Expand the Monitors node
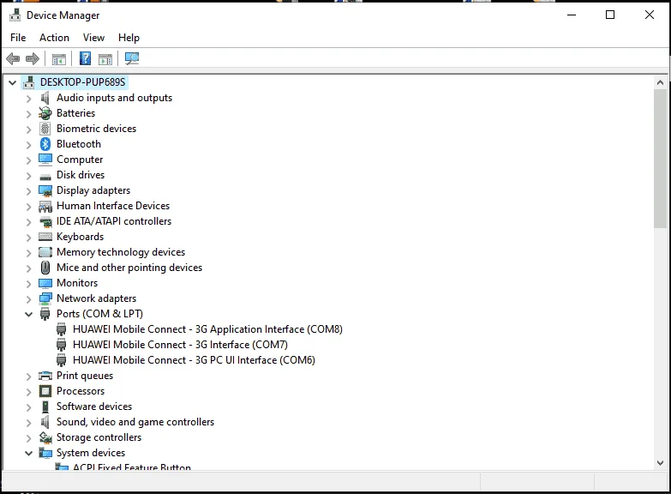 click(28, 284)
